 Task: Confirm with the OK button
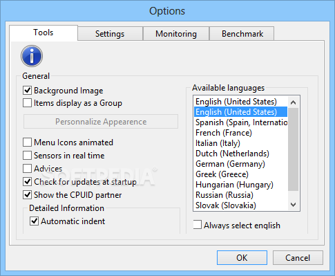tap(242, 257)
